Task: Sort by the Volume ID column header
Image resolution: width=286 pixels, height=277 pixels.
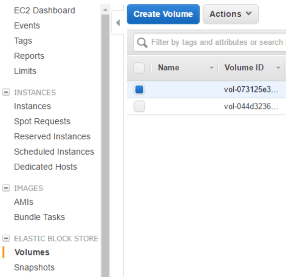Action: tap(244, 68)
